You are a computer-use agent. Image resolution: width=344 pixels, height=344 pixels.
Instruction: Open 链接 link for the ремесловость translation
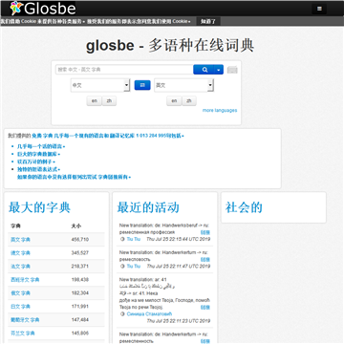(x=205, y=260)
